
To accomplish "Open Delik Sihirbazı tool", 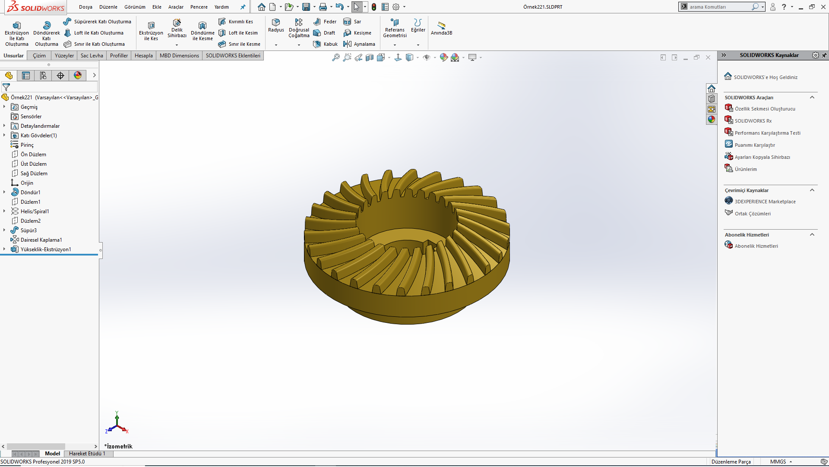I will click(177, 28).
